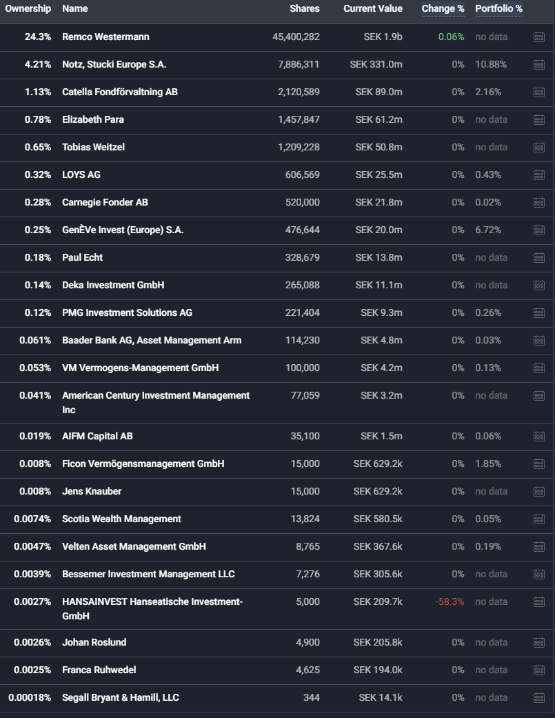Open PMG Investment Solutions AG entry

pos(127,313)
